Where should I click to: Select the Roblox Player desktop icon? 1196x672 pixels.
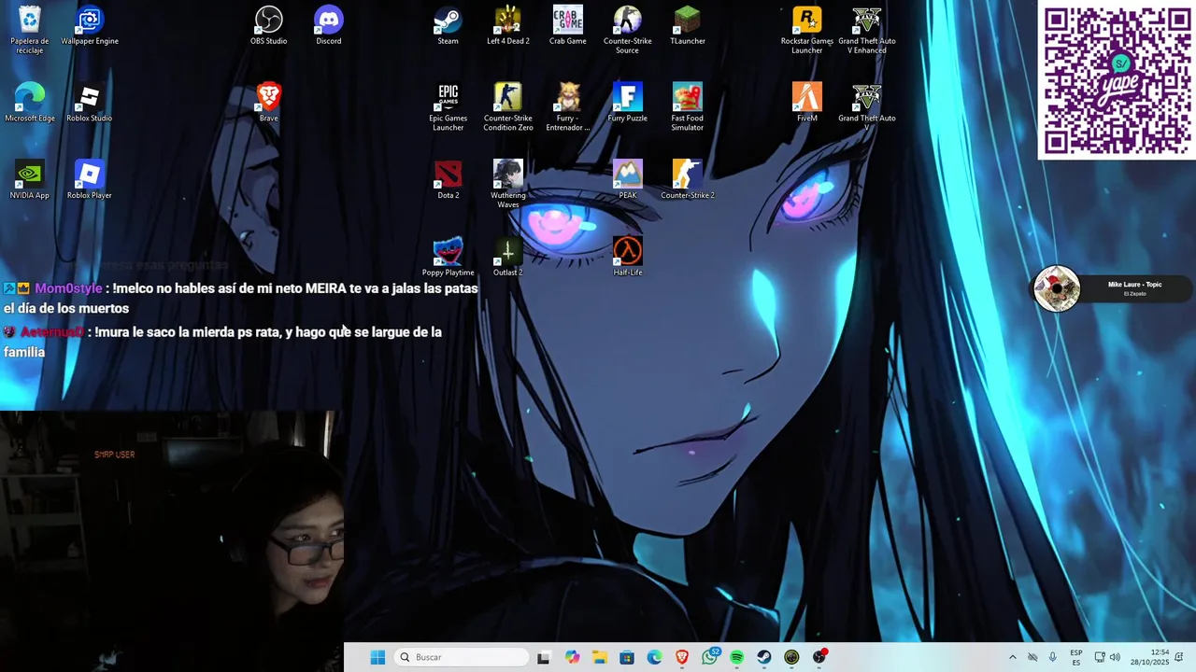point(90,180)
